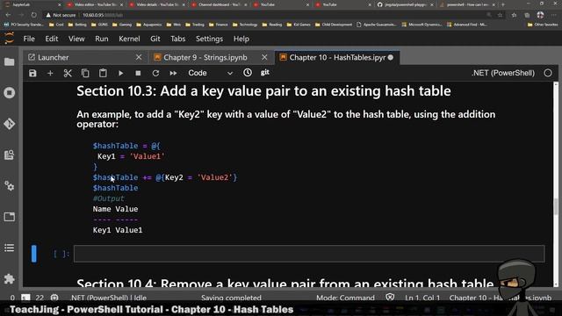562x316 pixels.
Task: Cut the selected cell with the scissors icon
Action: [x=68, y=73]
